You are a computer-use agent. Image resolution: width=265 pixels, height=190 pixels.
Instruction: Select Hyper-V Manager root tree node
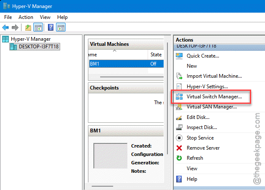tap(31, 39)
